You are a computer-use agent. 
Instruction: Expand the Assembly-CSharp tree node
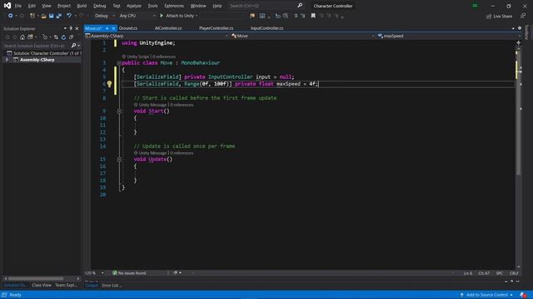(7, 60)
